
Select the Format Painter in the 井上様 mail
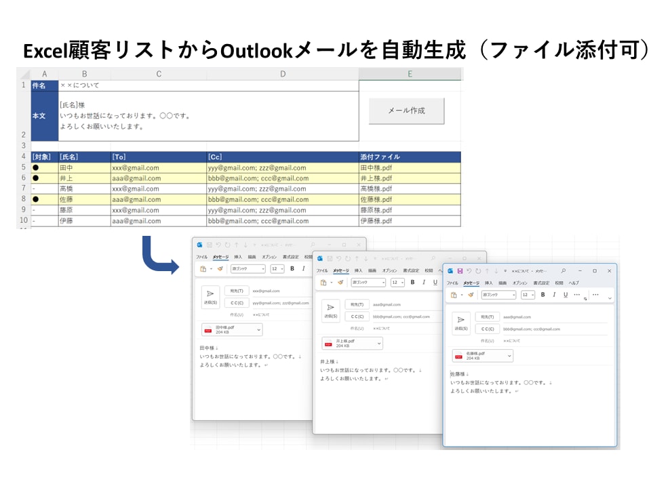[x=340, y=283]
